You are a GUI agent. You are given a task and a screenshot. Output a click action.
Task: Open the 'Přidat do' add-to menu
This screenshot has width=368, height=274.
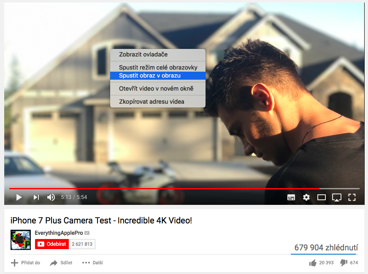[x=25, y=263]
